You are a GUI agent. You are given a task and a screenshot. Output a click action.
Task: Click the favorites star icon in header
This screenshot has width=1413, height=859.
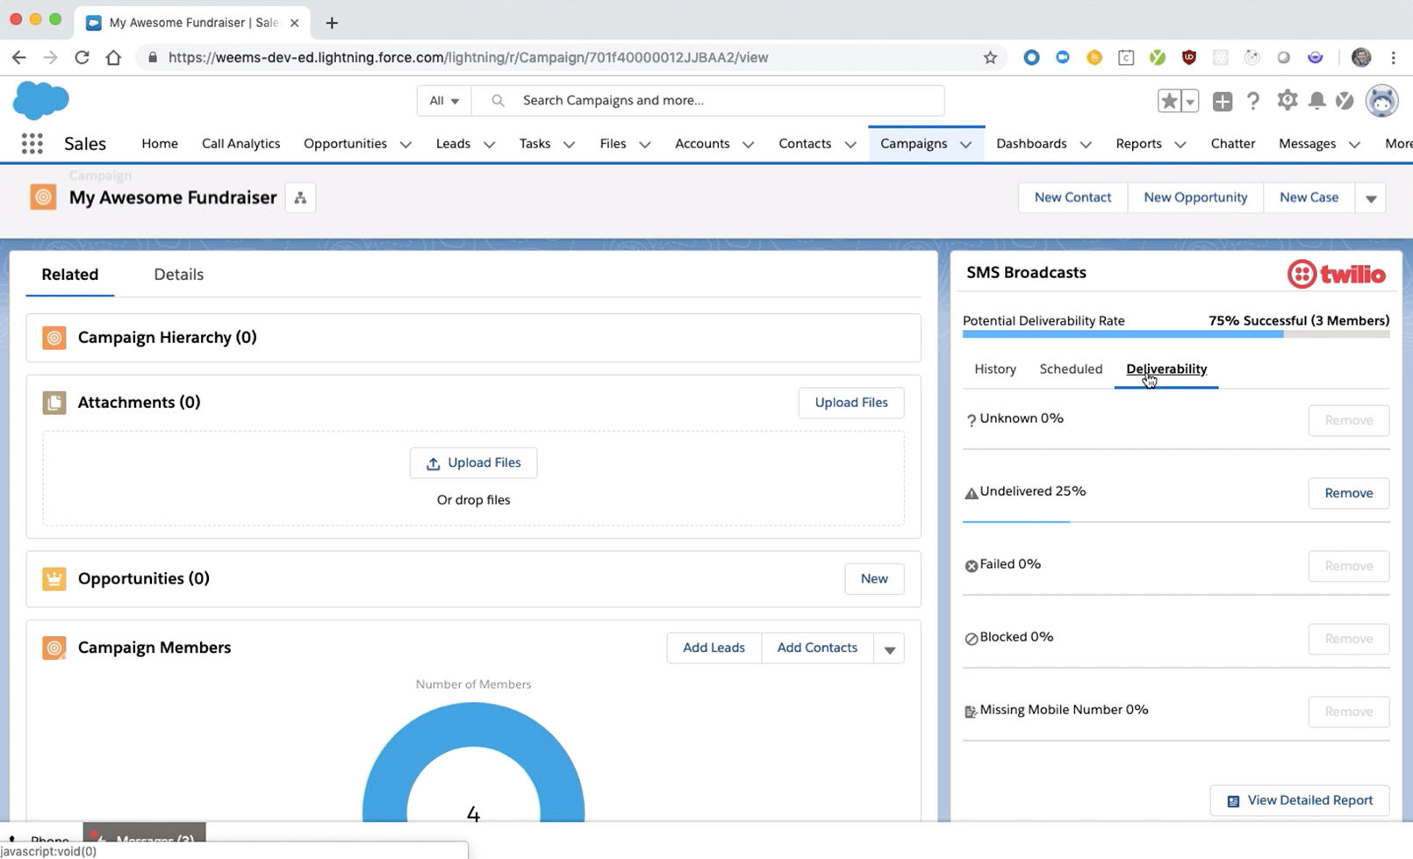pyautogui.click(x=1169, y=102)
